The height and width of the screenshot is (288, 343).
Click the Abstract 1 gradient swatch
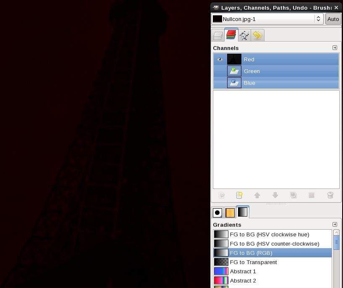pyautogui.click(x=221, y=271)
